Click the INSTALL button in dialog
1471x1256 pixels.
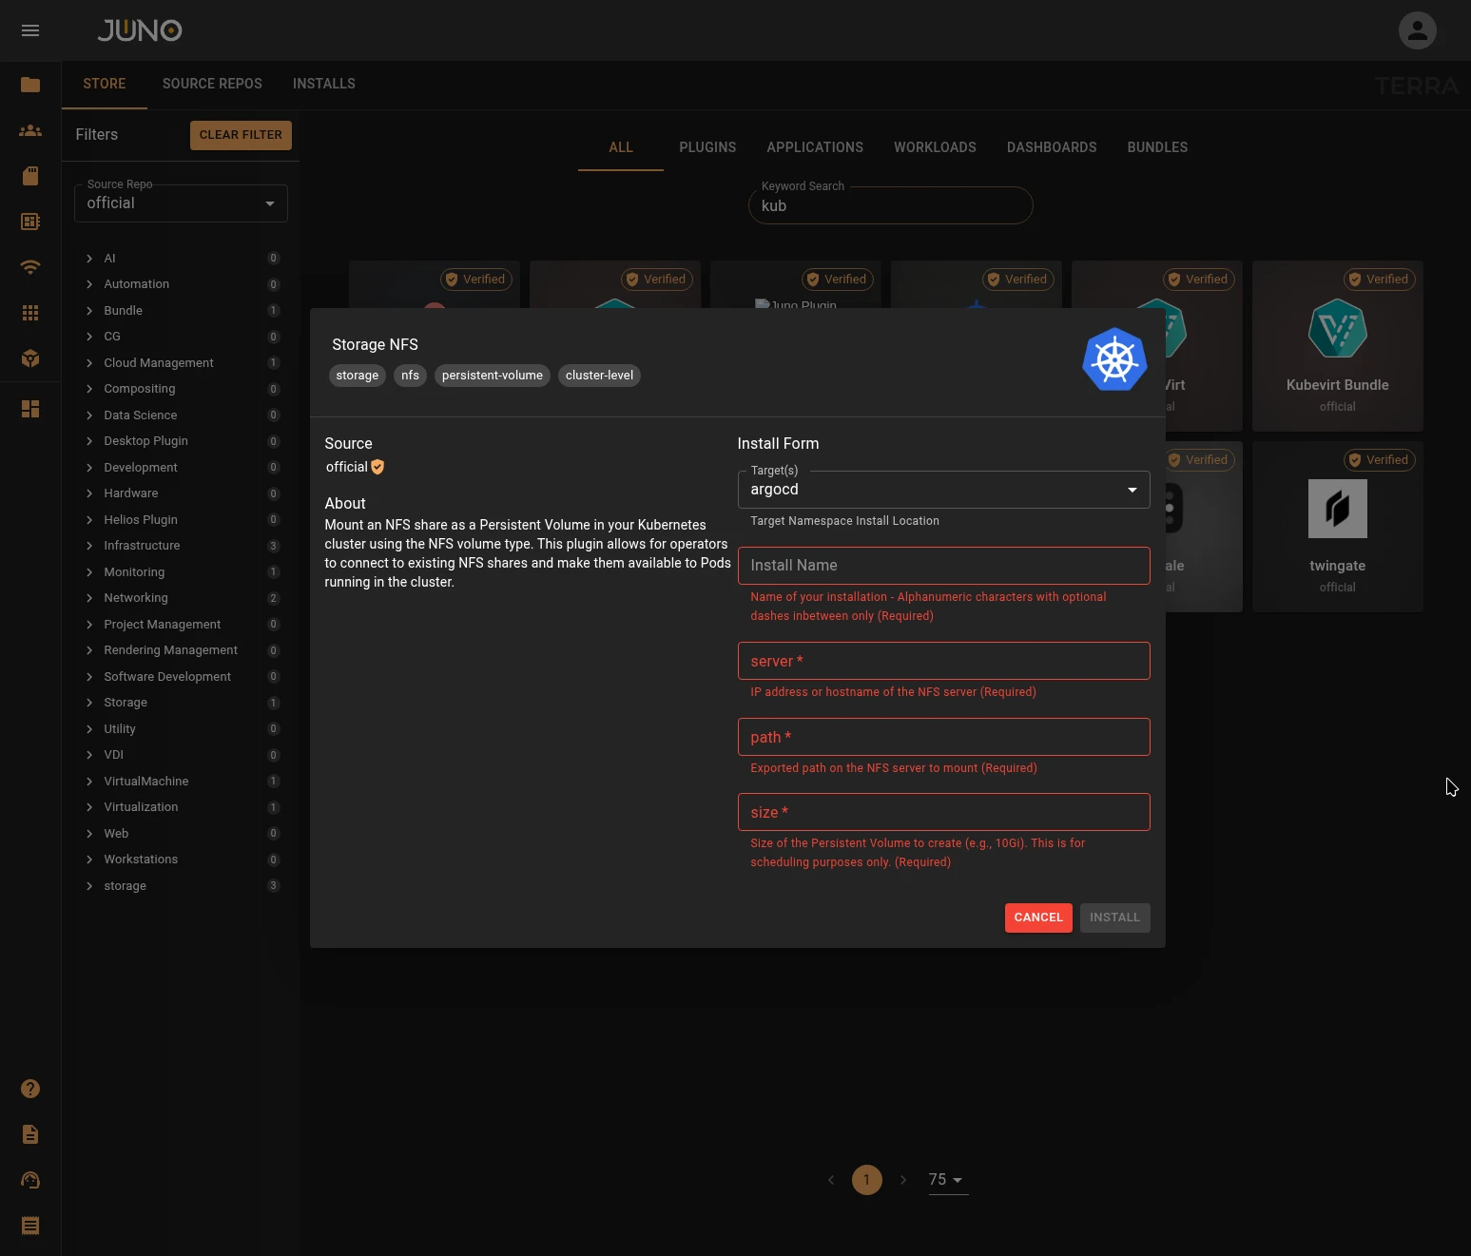[x=1114, y=918]
